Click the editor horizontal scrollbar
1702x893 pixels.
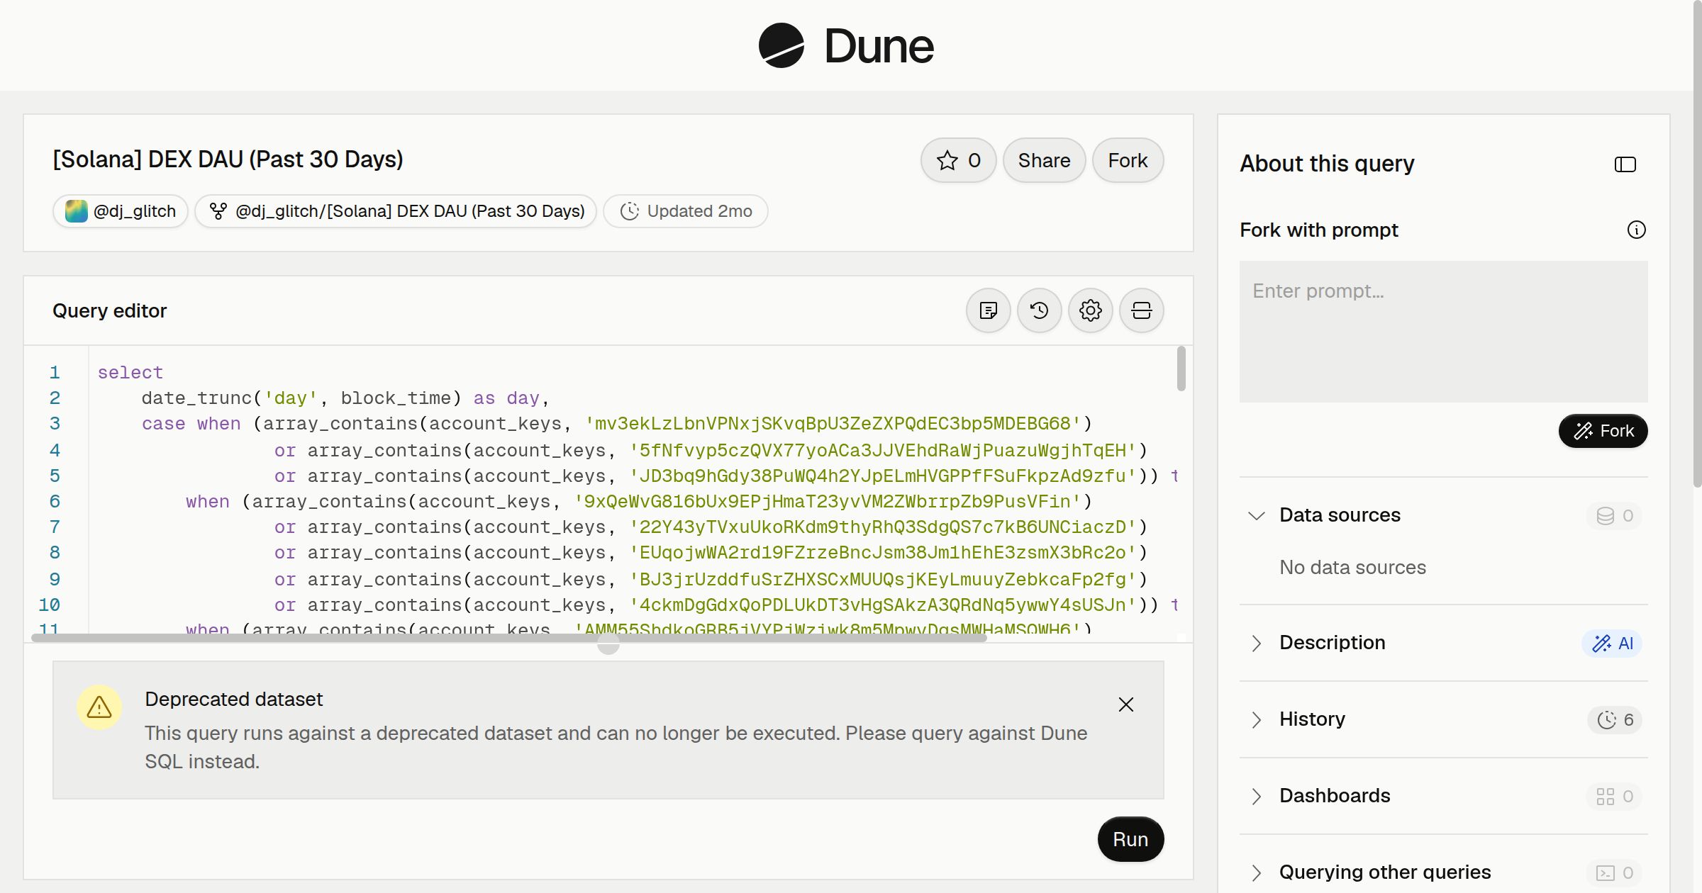coord(509,638)
